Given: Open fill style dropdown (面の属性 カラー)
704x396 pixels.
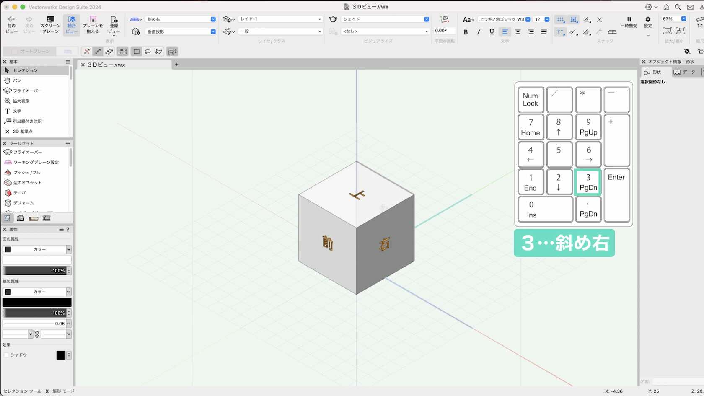Looking at the screenshot, I should pos(37,249).
